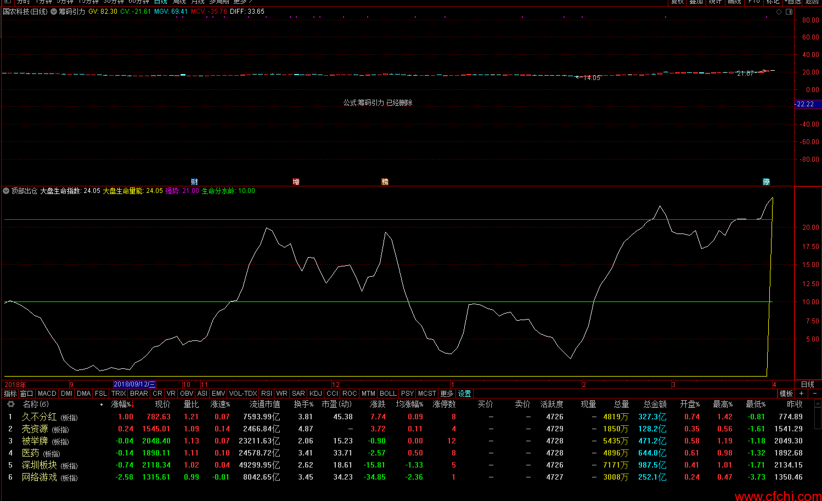Open the 更多 indicators list

447,394
